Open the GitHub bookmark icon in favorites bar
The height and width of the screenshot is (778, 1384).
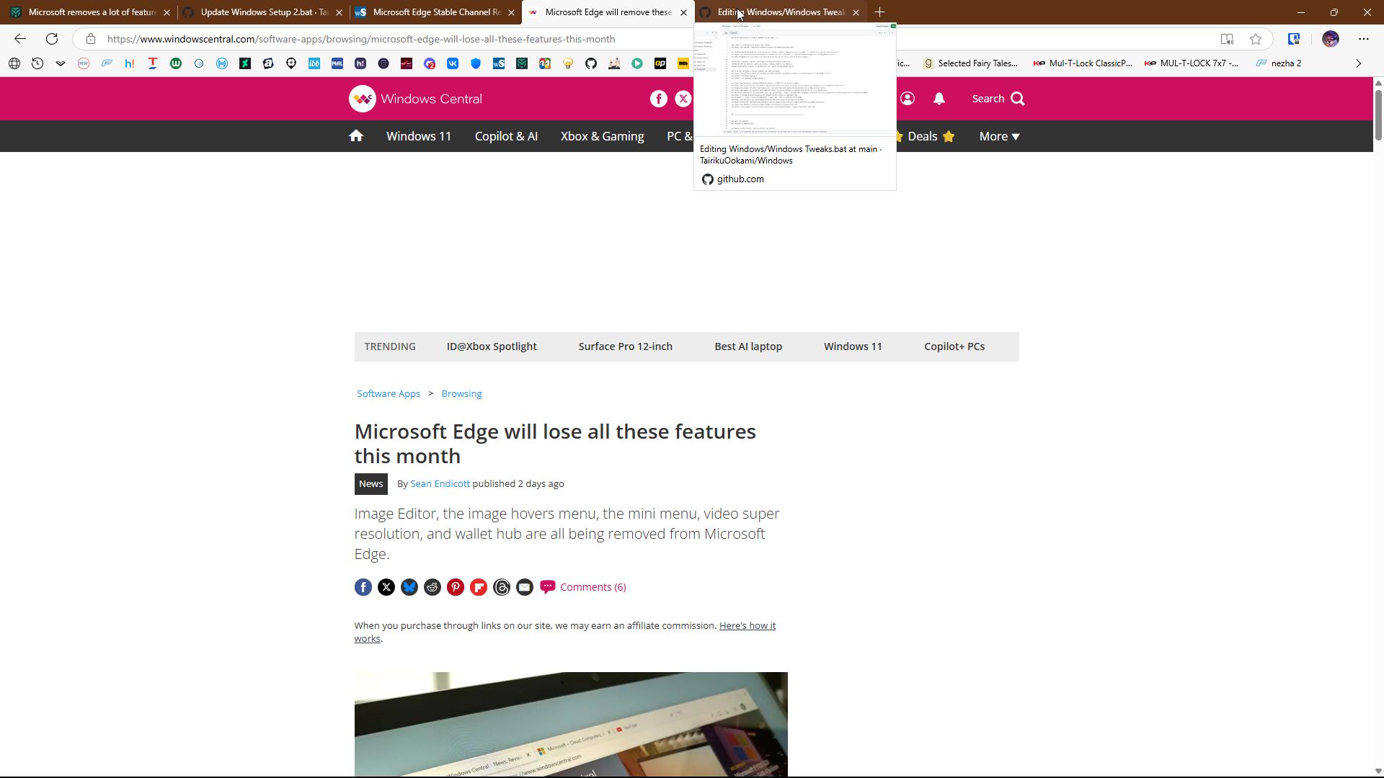pos(591,63)
